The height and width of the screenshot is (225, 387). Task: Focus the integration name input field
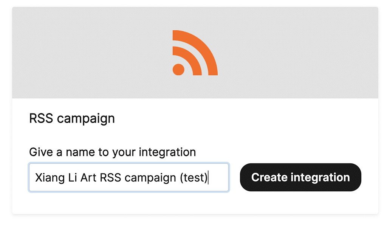click(129, 177)
